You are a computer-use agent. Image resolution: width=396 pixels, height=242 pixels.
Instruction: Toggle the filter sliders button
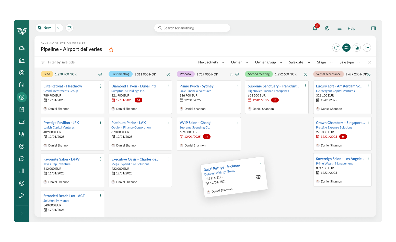coord(346,48)
